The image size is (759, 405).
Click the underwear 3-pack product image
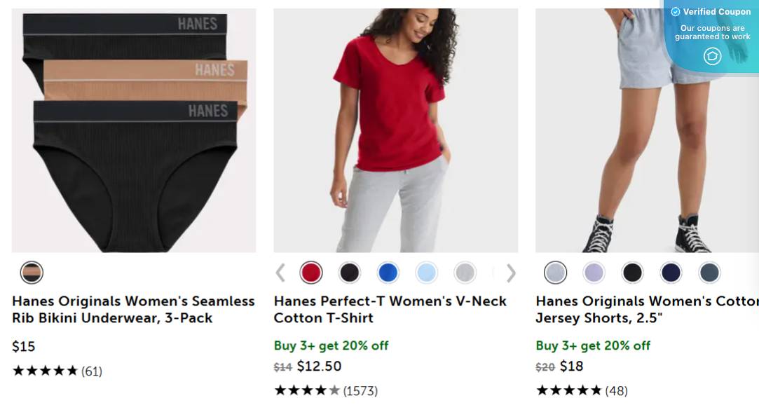click(133, 130)
